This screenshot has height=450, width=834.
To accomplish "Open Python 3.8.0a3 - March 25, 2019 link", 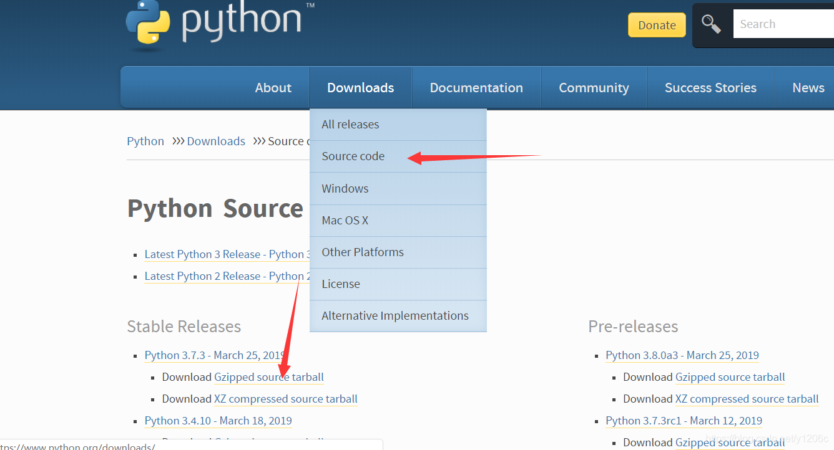I will pos(682,355).
